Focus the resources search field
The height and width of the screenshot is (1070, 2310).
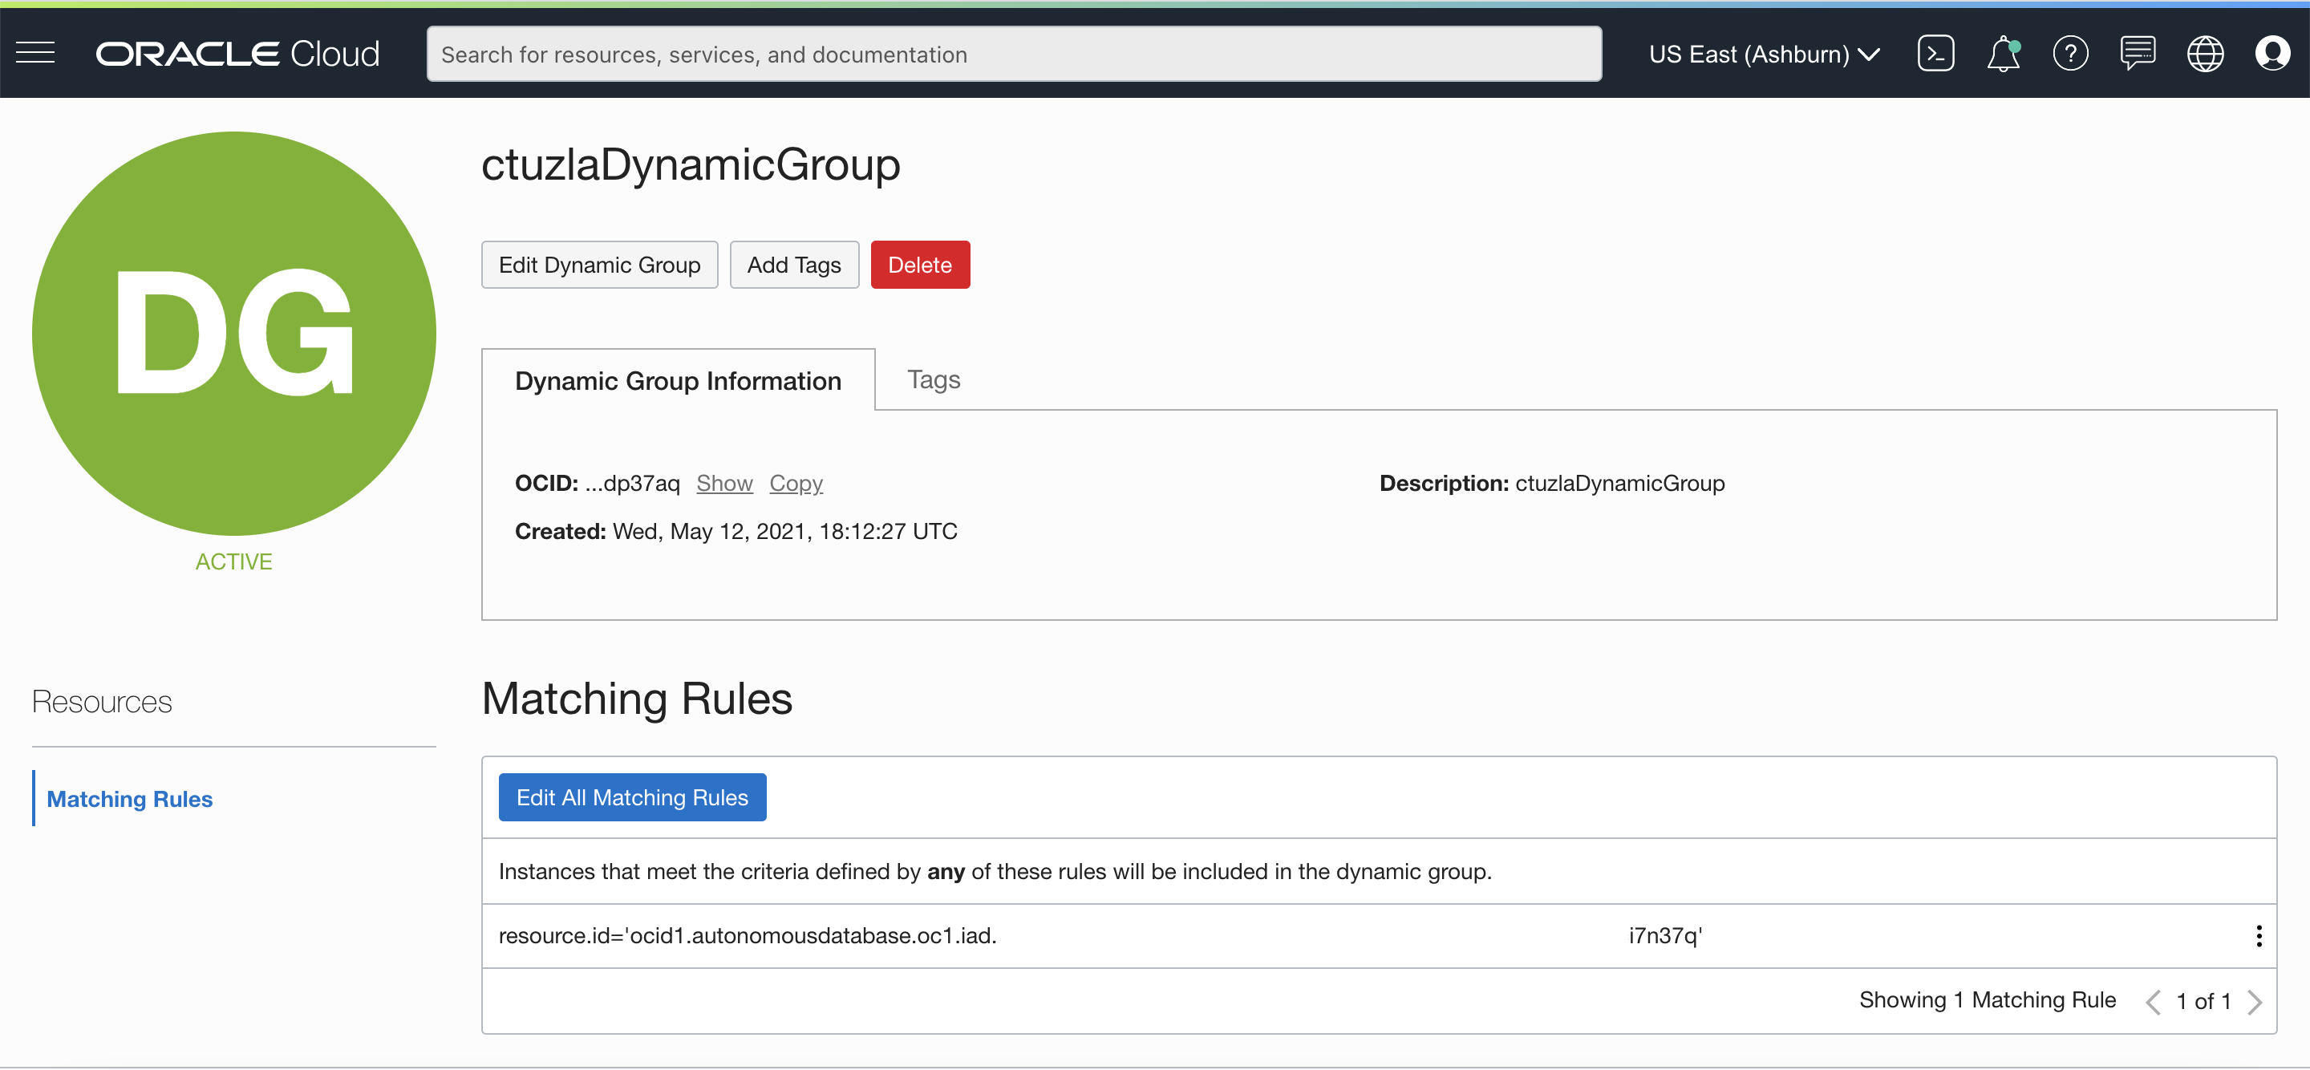tap(1013, 54)
